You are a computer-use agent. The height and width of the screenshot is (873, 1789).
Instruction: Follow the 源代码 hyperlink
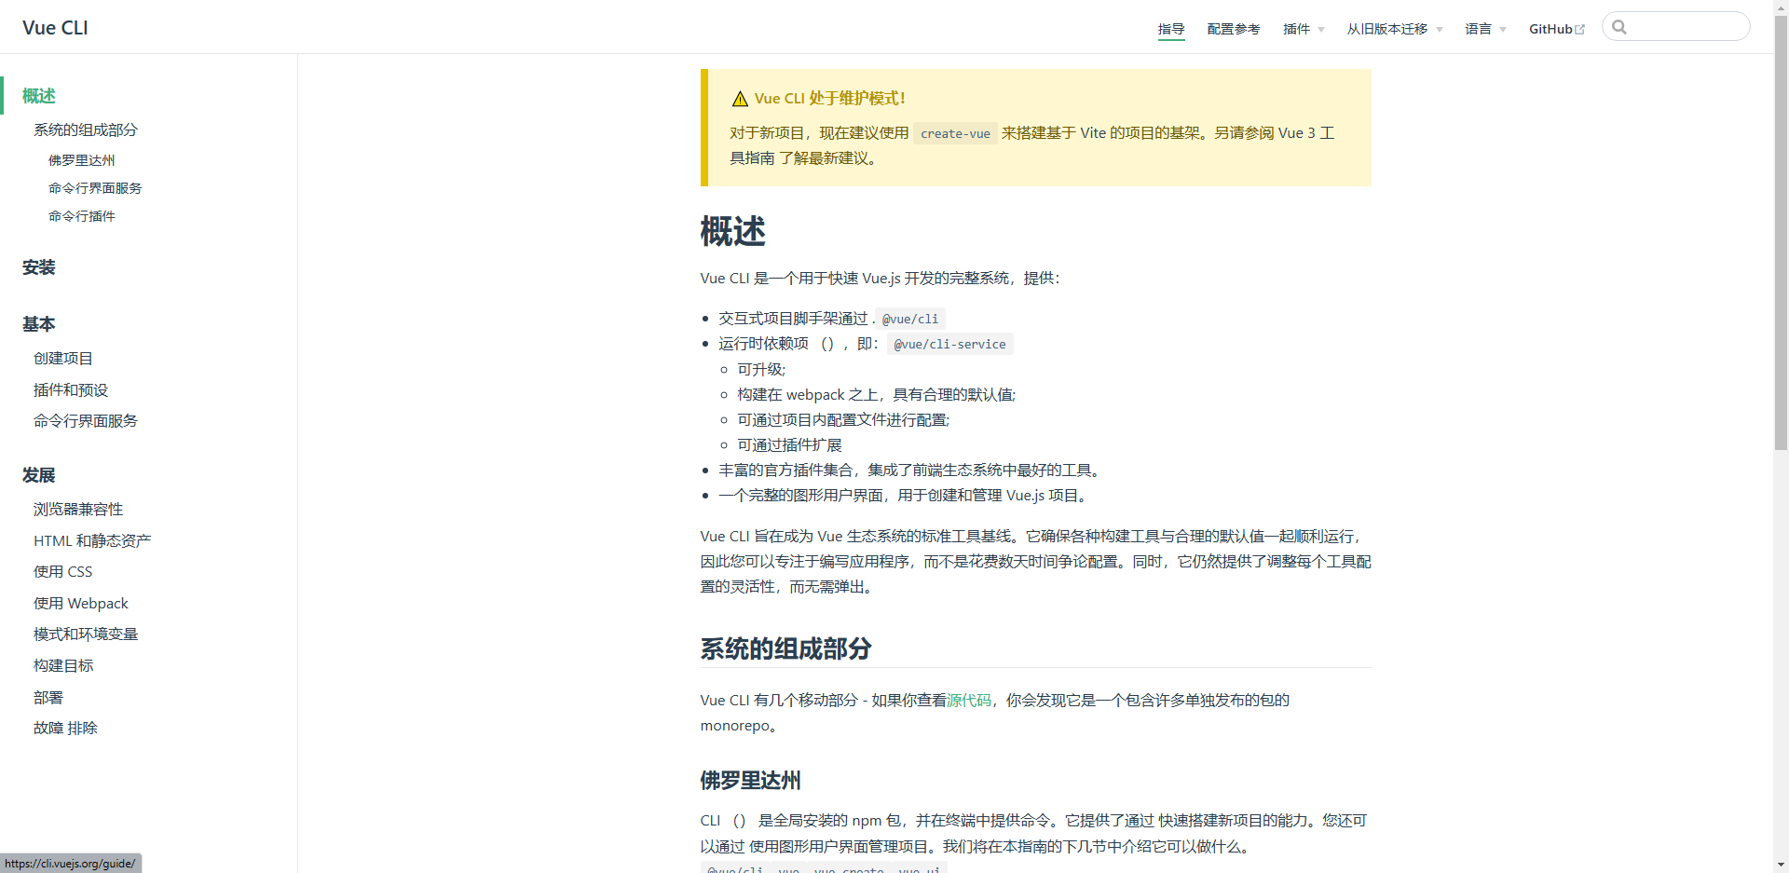(969, 701)
